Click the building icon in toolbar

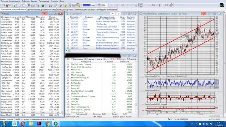click(x=99, y=5)
